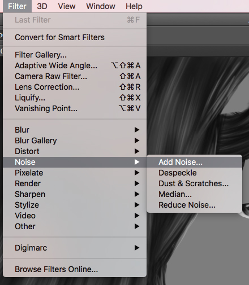This screenshot has width=249, height=285.
Task: Open the Digimarc submenu
Action: [x=75, y=248]
